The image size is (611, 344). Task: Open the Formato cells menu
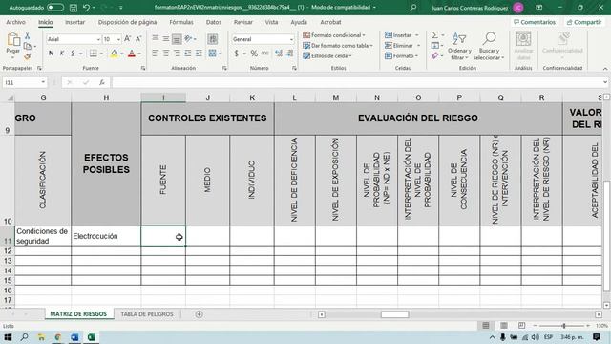(x=401, y=56)
